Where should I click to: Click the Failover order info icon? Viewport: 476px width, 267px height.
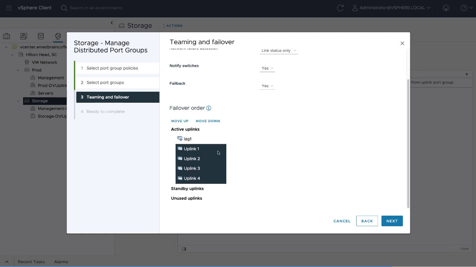(208, 108)
